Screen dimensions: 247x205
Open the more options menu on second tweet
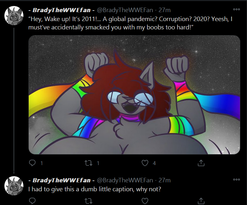(x=236, y=179)
